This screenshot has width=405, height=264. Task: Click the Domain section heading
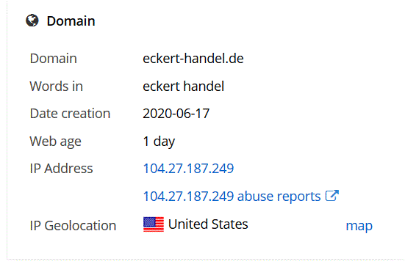coord(71,21)
